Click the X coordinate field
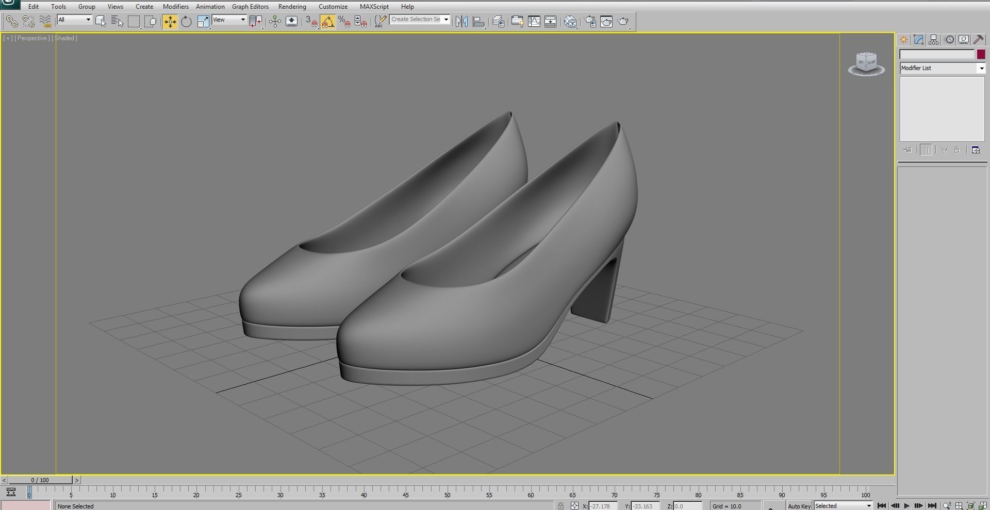 (x=603, y=506)
